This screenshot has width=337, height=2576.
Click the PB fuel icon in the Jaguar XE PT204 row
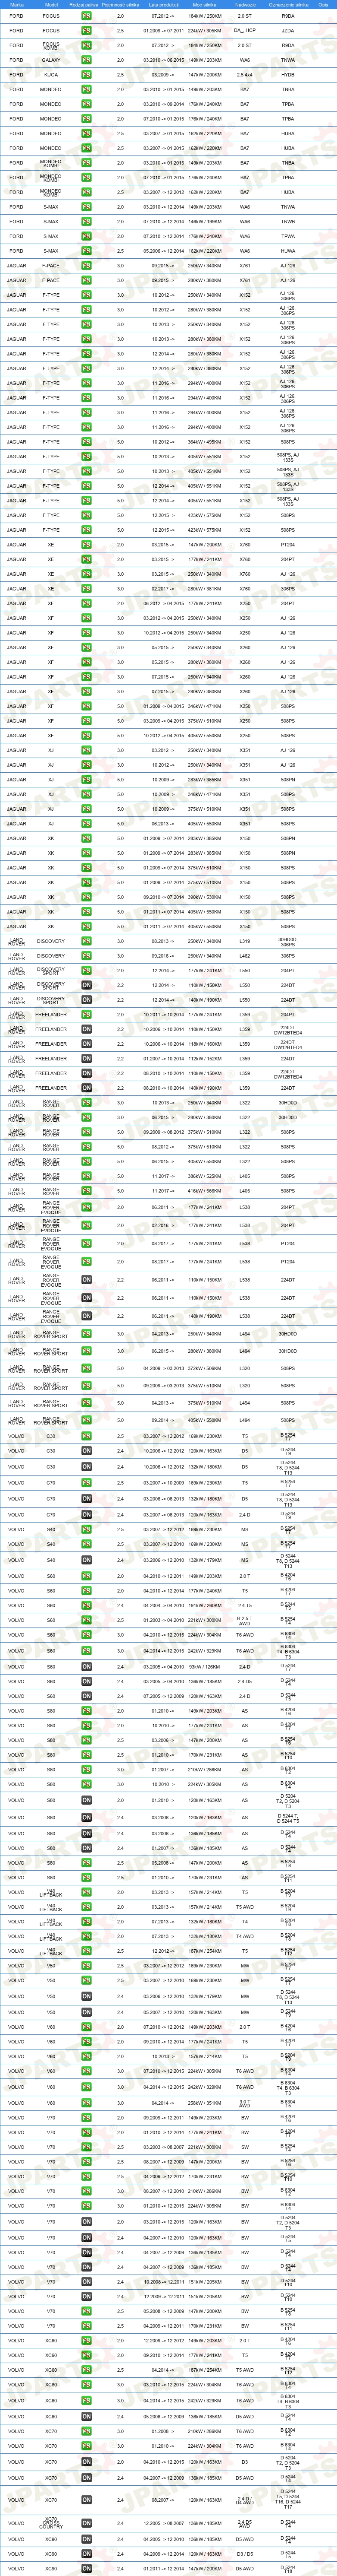[x=87, y=545]
